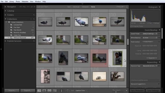Open the Photo menu
Viewport: 165px width, 93px height.
18,2
